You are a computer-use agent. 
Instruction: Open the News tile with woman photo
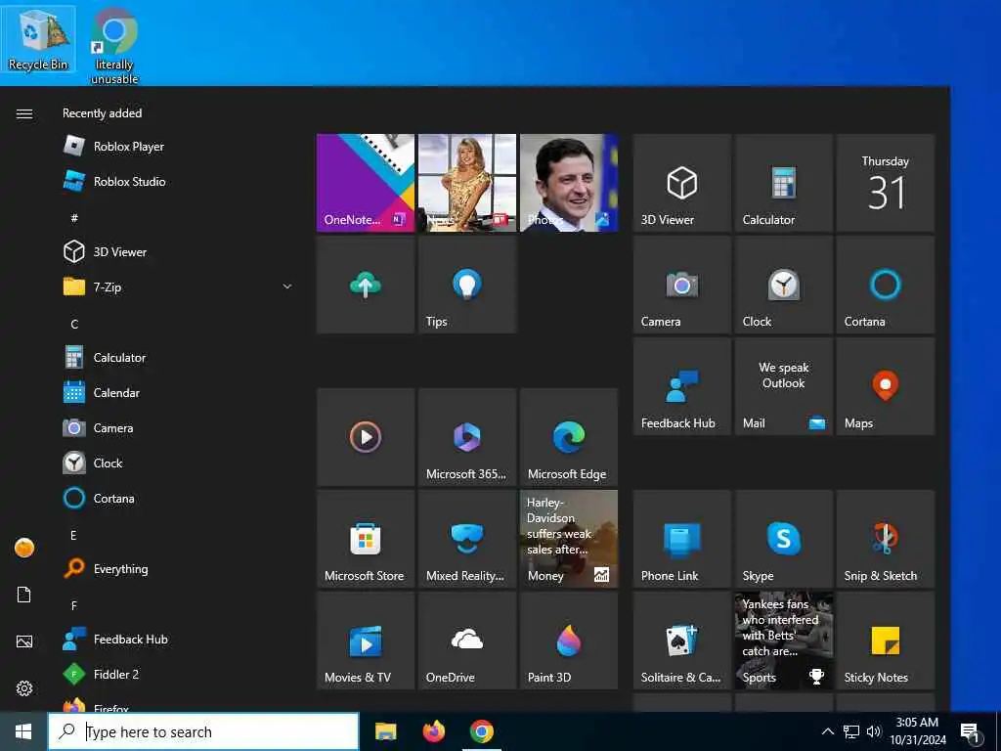point(466,183)
